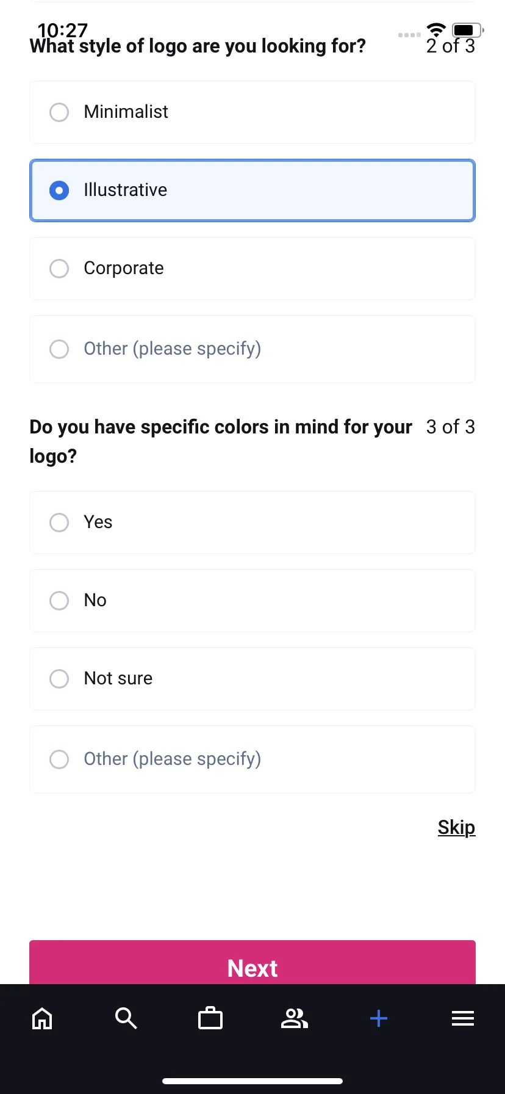Select the Minimalist radio option
Image resolution: width=505 pixels, height=1094 pixels.
253,112
